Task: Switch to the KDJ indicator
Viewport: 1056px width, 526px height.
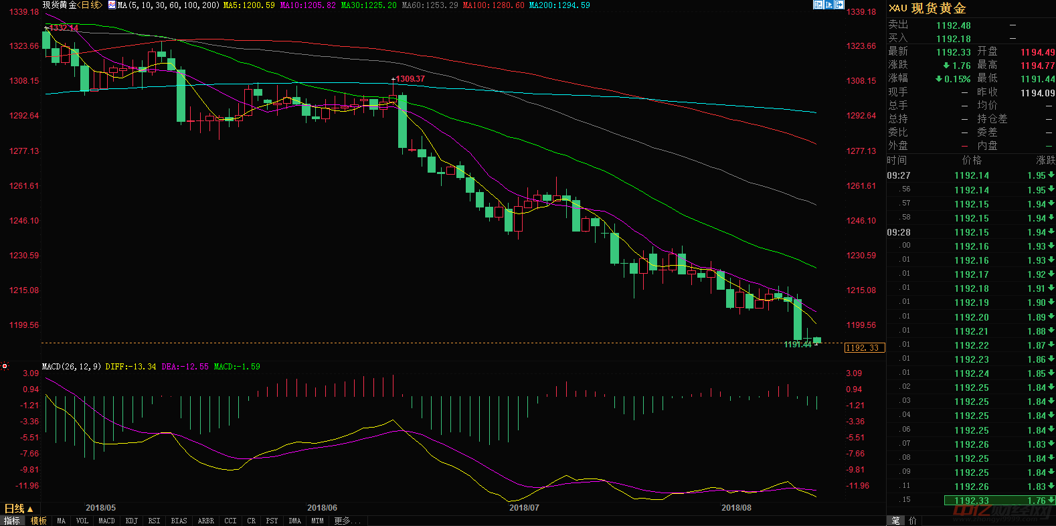Action: [132, 521]
